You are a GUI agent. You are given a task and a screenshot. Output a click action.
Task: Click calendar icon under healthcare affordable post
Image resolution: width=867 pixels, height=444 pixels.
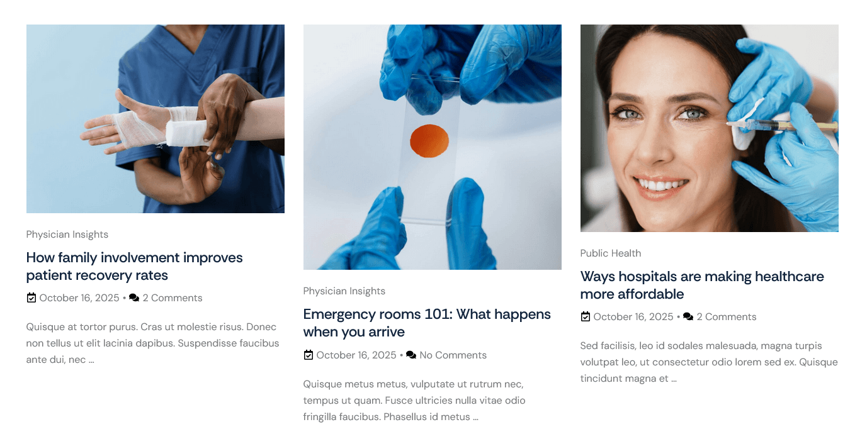click(x=586, y=317)
